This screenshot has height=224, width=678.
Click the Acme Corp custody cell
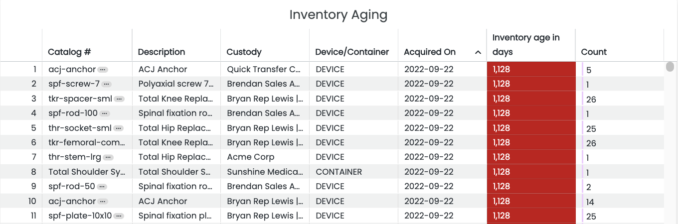[251, 157]
